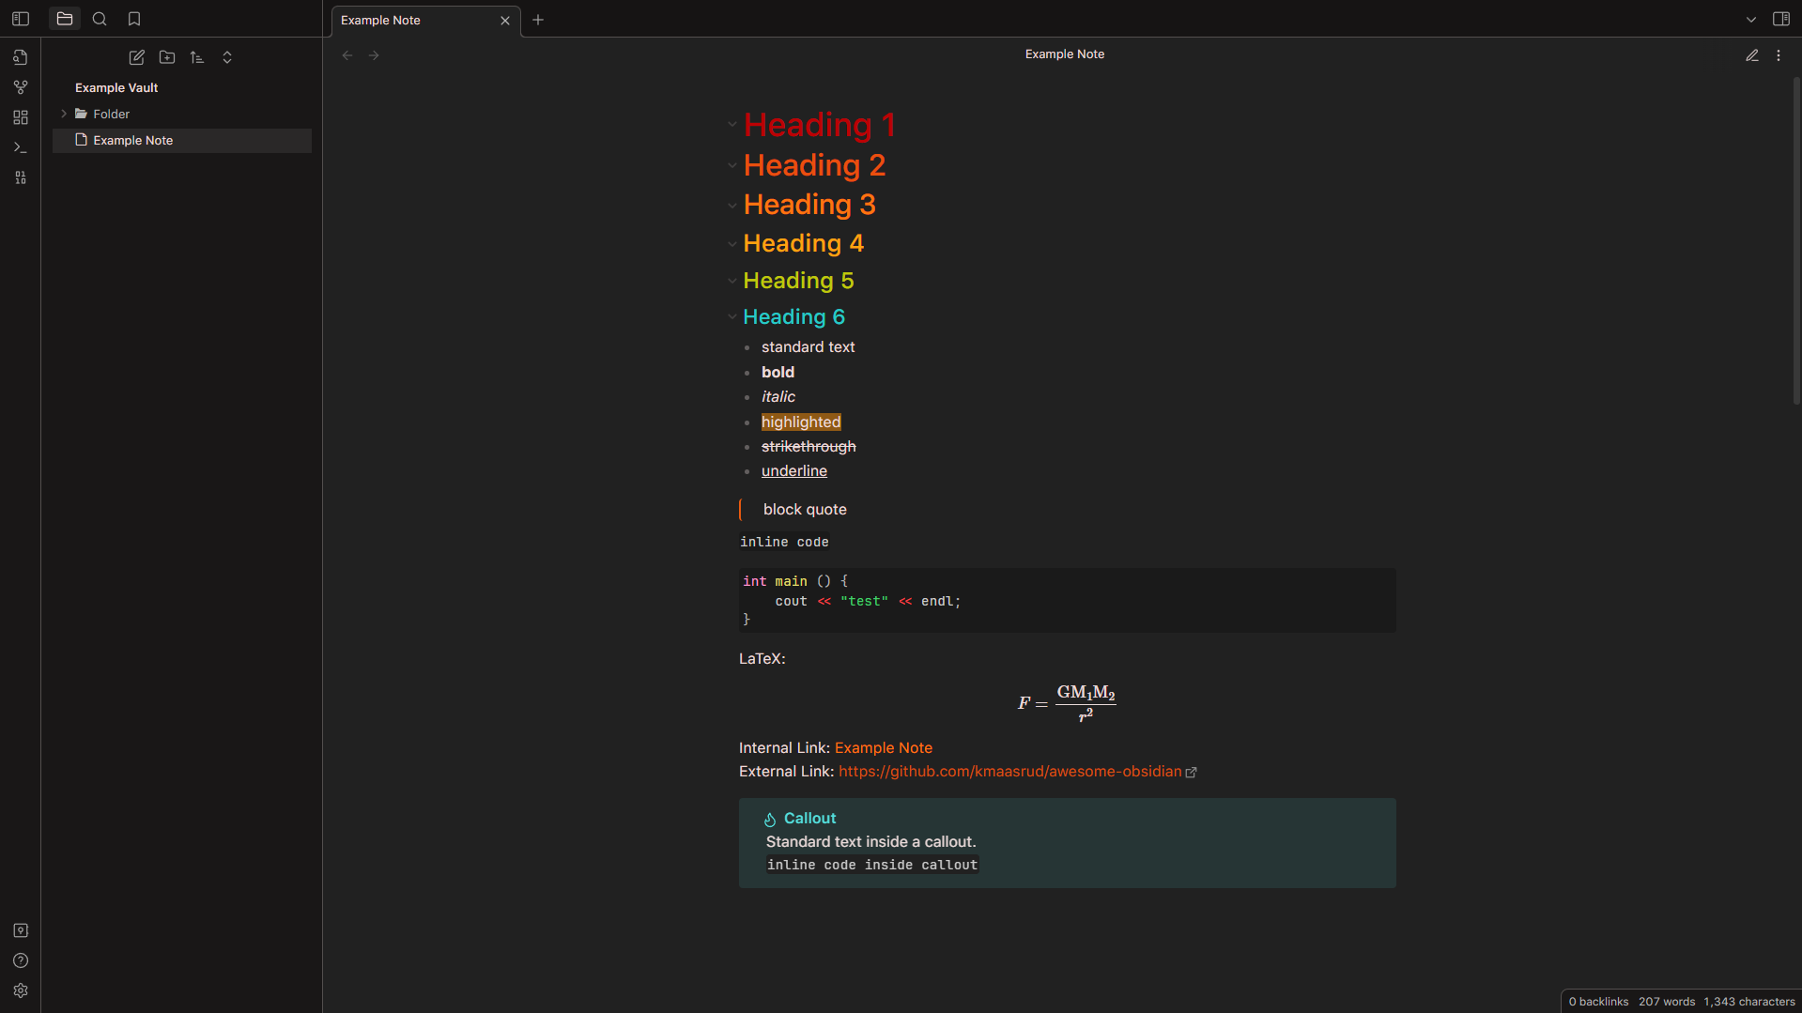This screenshot has width=1802, height=1013.
Task: Click the inline code snippet
Action: pos(784,543)
